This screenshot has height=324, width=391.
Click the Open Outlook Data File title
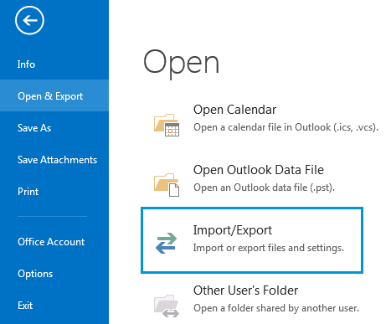(x=259, y=170)
